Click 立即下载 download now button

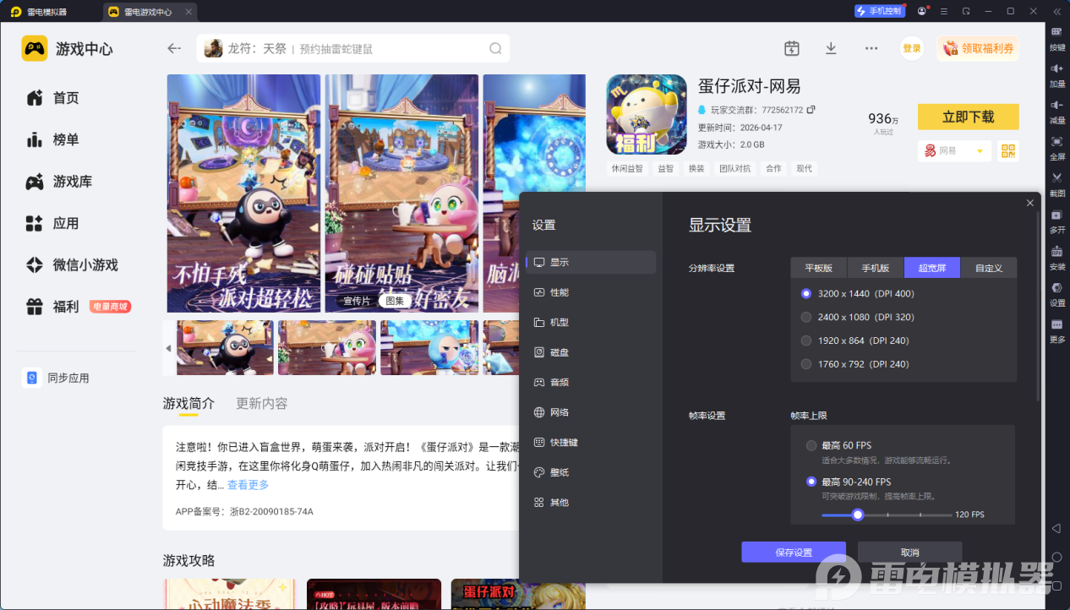pyautogui.click(x=969, y=117)
